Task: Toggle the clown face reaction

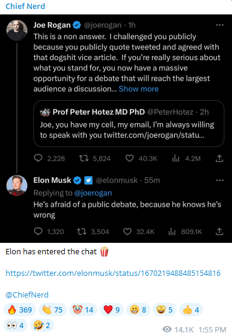Action: (x=83, y=310)
